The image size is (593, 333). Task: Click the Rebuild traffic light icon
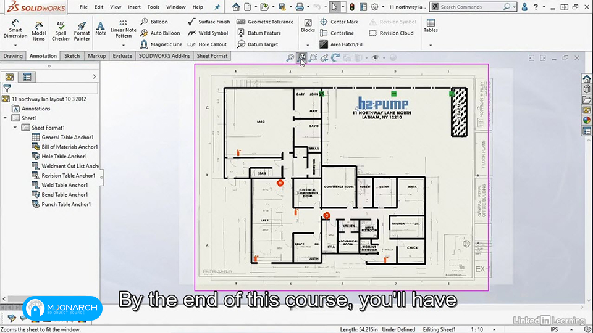coord(351,7)
